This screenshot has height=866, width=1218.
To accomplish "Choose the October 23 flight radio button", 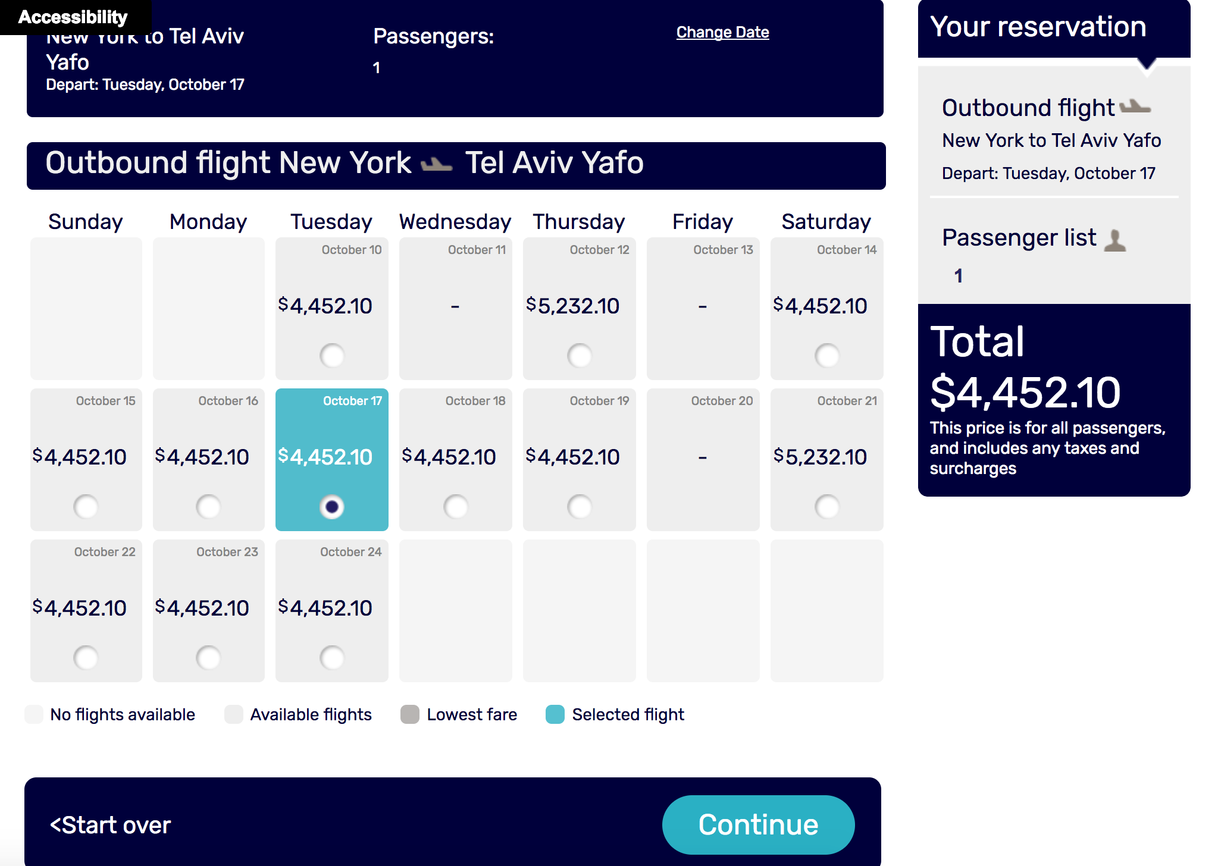I will (x=208, y=658).
